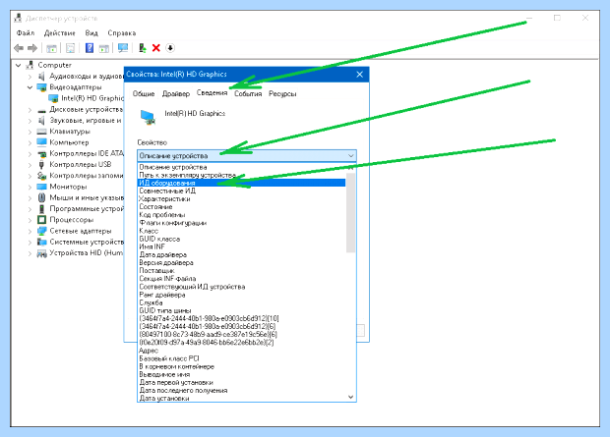The width and height of the screenshot is (610, 437).
Task: Disable device with the down-arrow icon
Action: click(x=170, y=48)
